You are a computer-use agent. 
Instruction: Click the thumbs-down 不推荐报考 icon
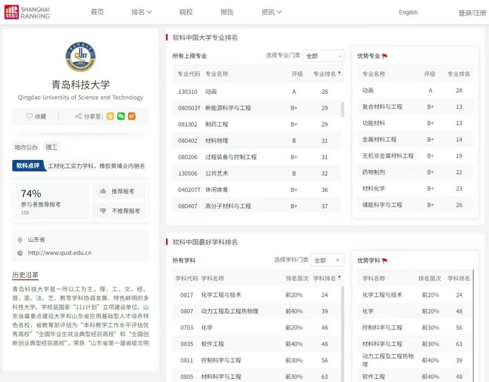coord(103,211)
